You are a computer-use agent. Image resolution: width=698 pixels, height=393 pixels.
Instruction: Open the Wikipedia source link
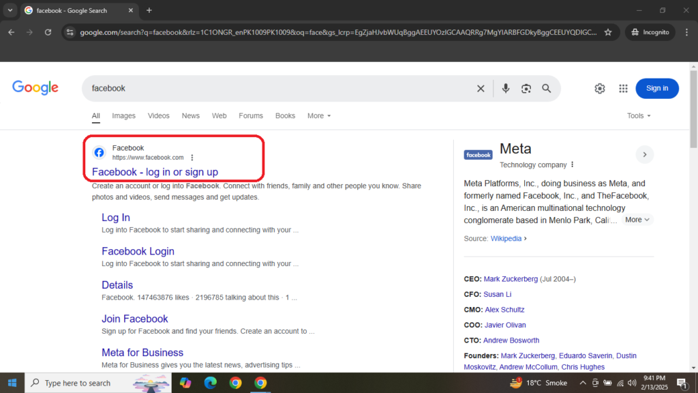pos(506,238)
